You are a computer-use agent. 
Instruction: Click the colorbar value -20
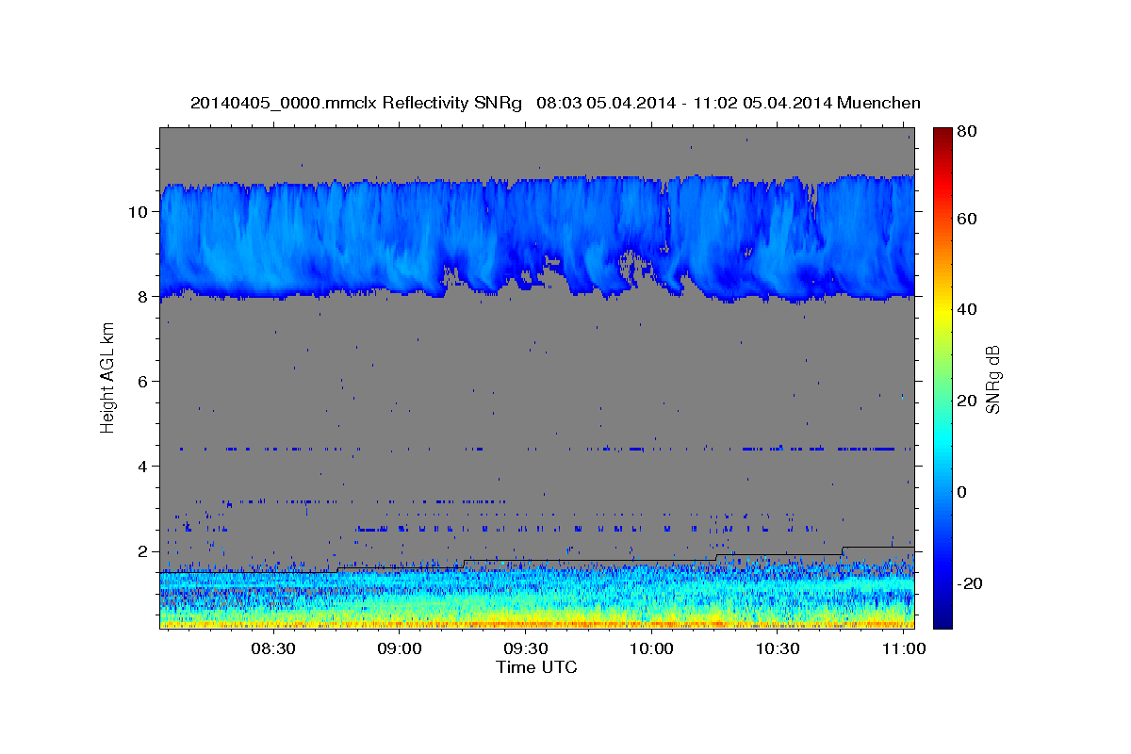click(969, 583)
